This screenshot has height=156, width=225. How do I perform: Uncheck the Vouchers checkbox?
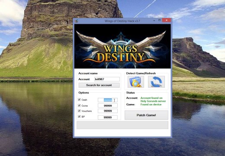click(79, 111)
